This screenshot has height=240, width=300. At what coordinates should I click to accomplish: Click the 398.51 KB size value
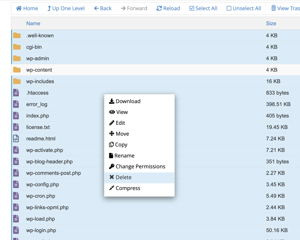278,104
